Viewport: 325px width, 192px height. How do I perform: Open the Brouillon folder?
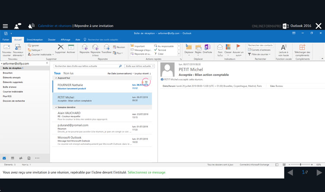pos(8,73)
